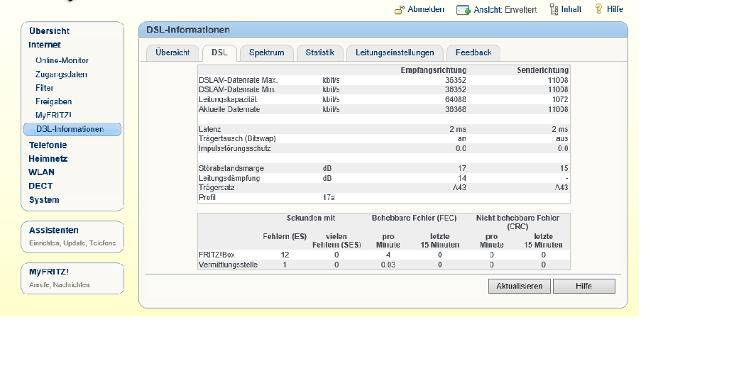The height and width of the screenshot is (383, 729).
Task: Expand the Telefonie menu section
Action: pos(48,145)
